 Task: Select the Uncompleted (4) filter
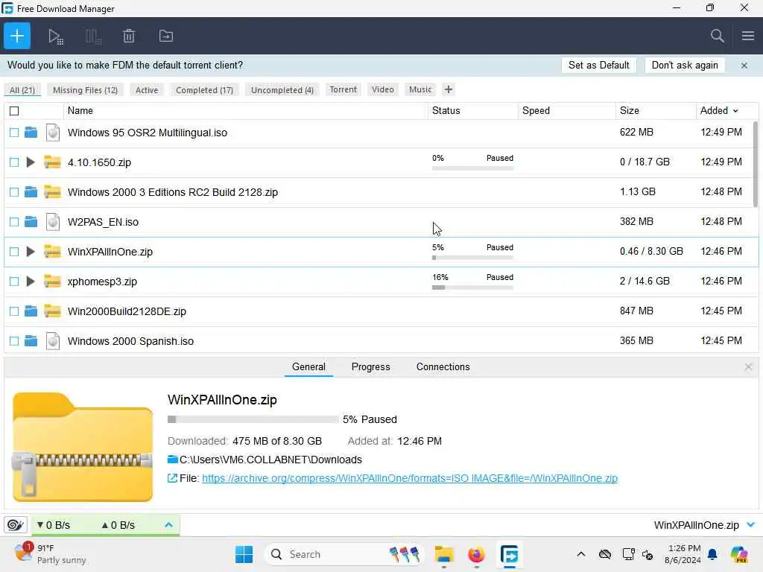pos(282,90)
